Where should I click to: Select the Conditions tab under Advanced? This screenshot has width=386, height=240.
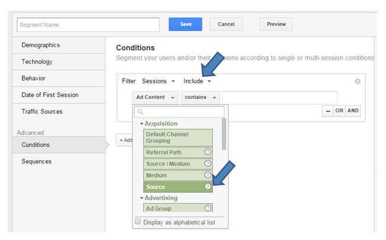pos(59,145)
